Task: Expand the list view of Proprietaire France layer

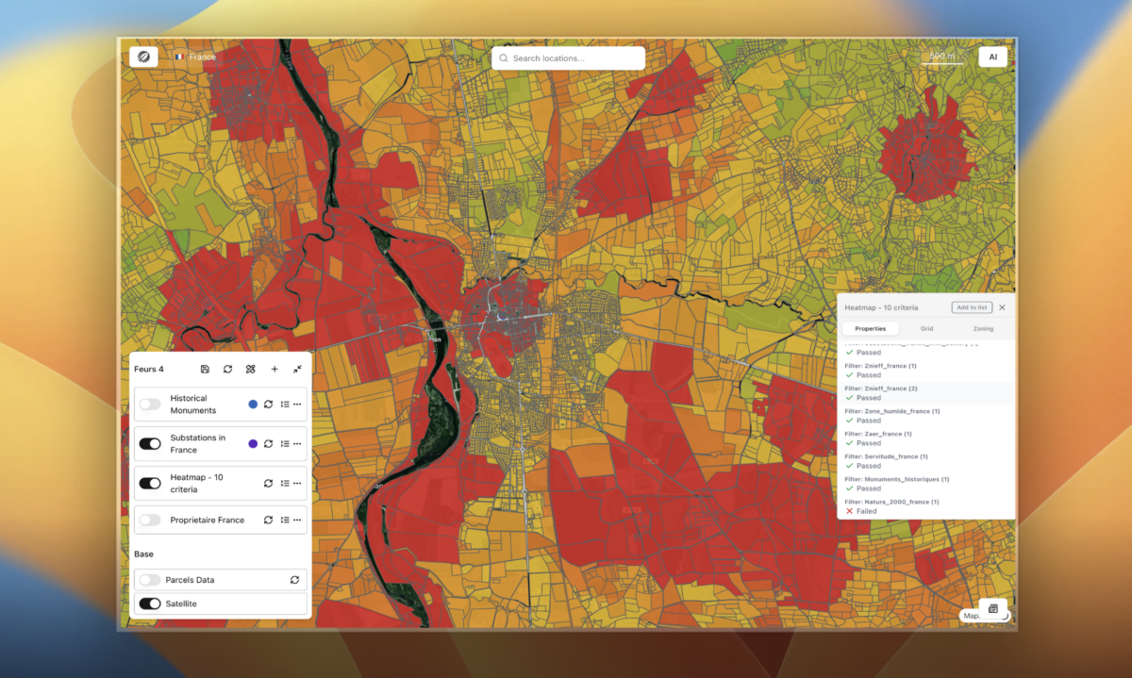Action: [x=284, y=520]
